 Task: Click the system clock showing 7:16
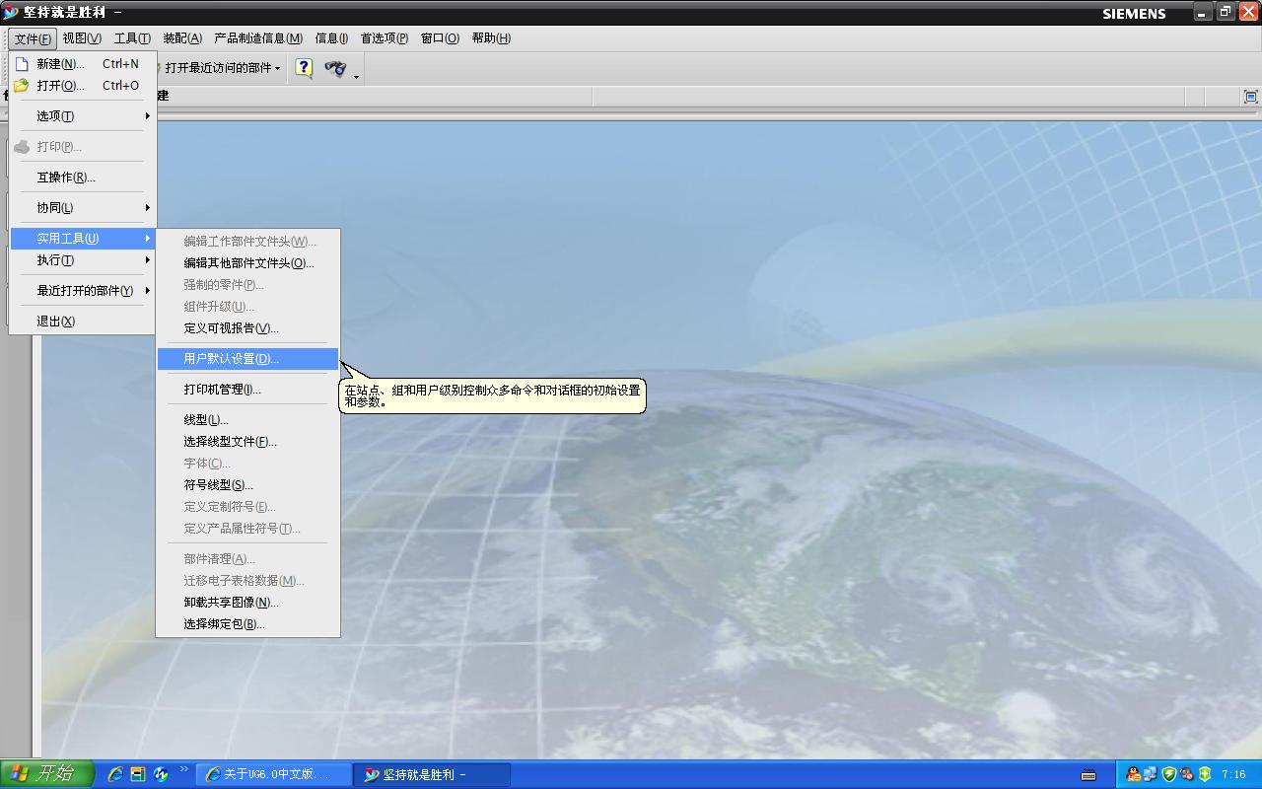click(x=1233, y=774)
